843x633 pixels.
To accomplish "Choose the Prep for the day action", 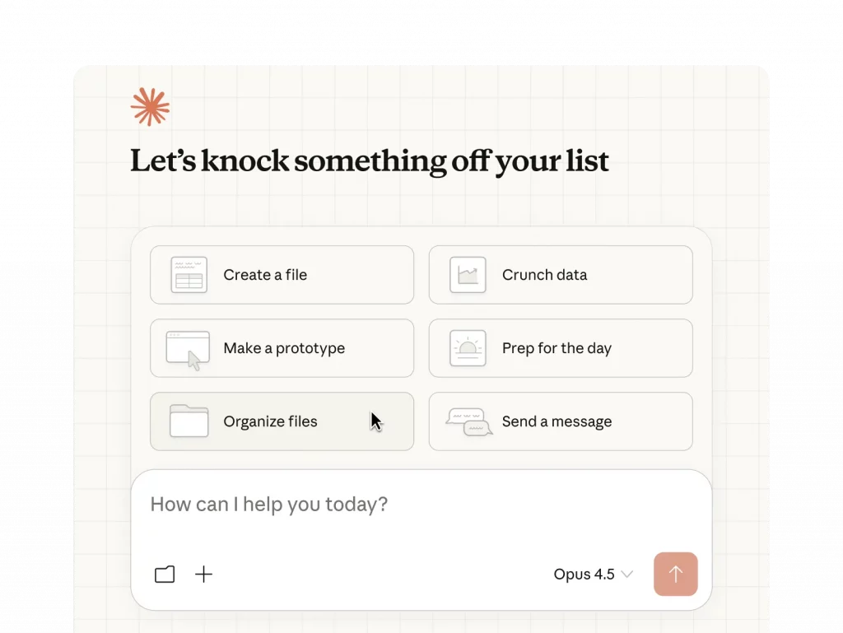I will coord(560,348).
